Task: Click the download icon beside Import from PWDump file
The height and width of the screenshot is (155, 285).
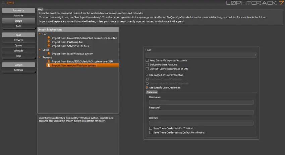Action: 49,42
